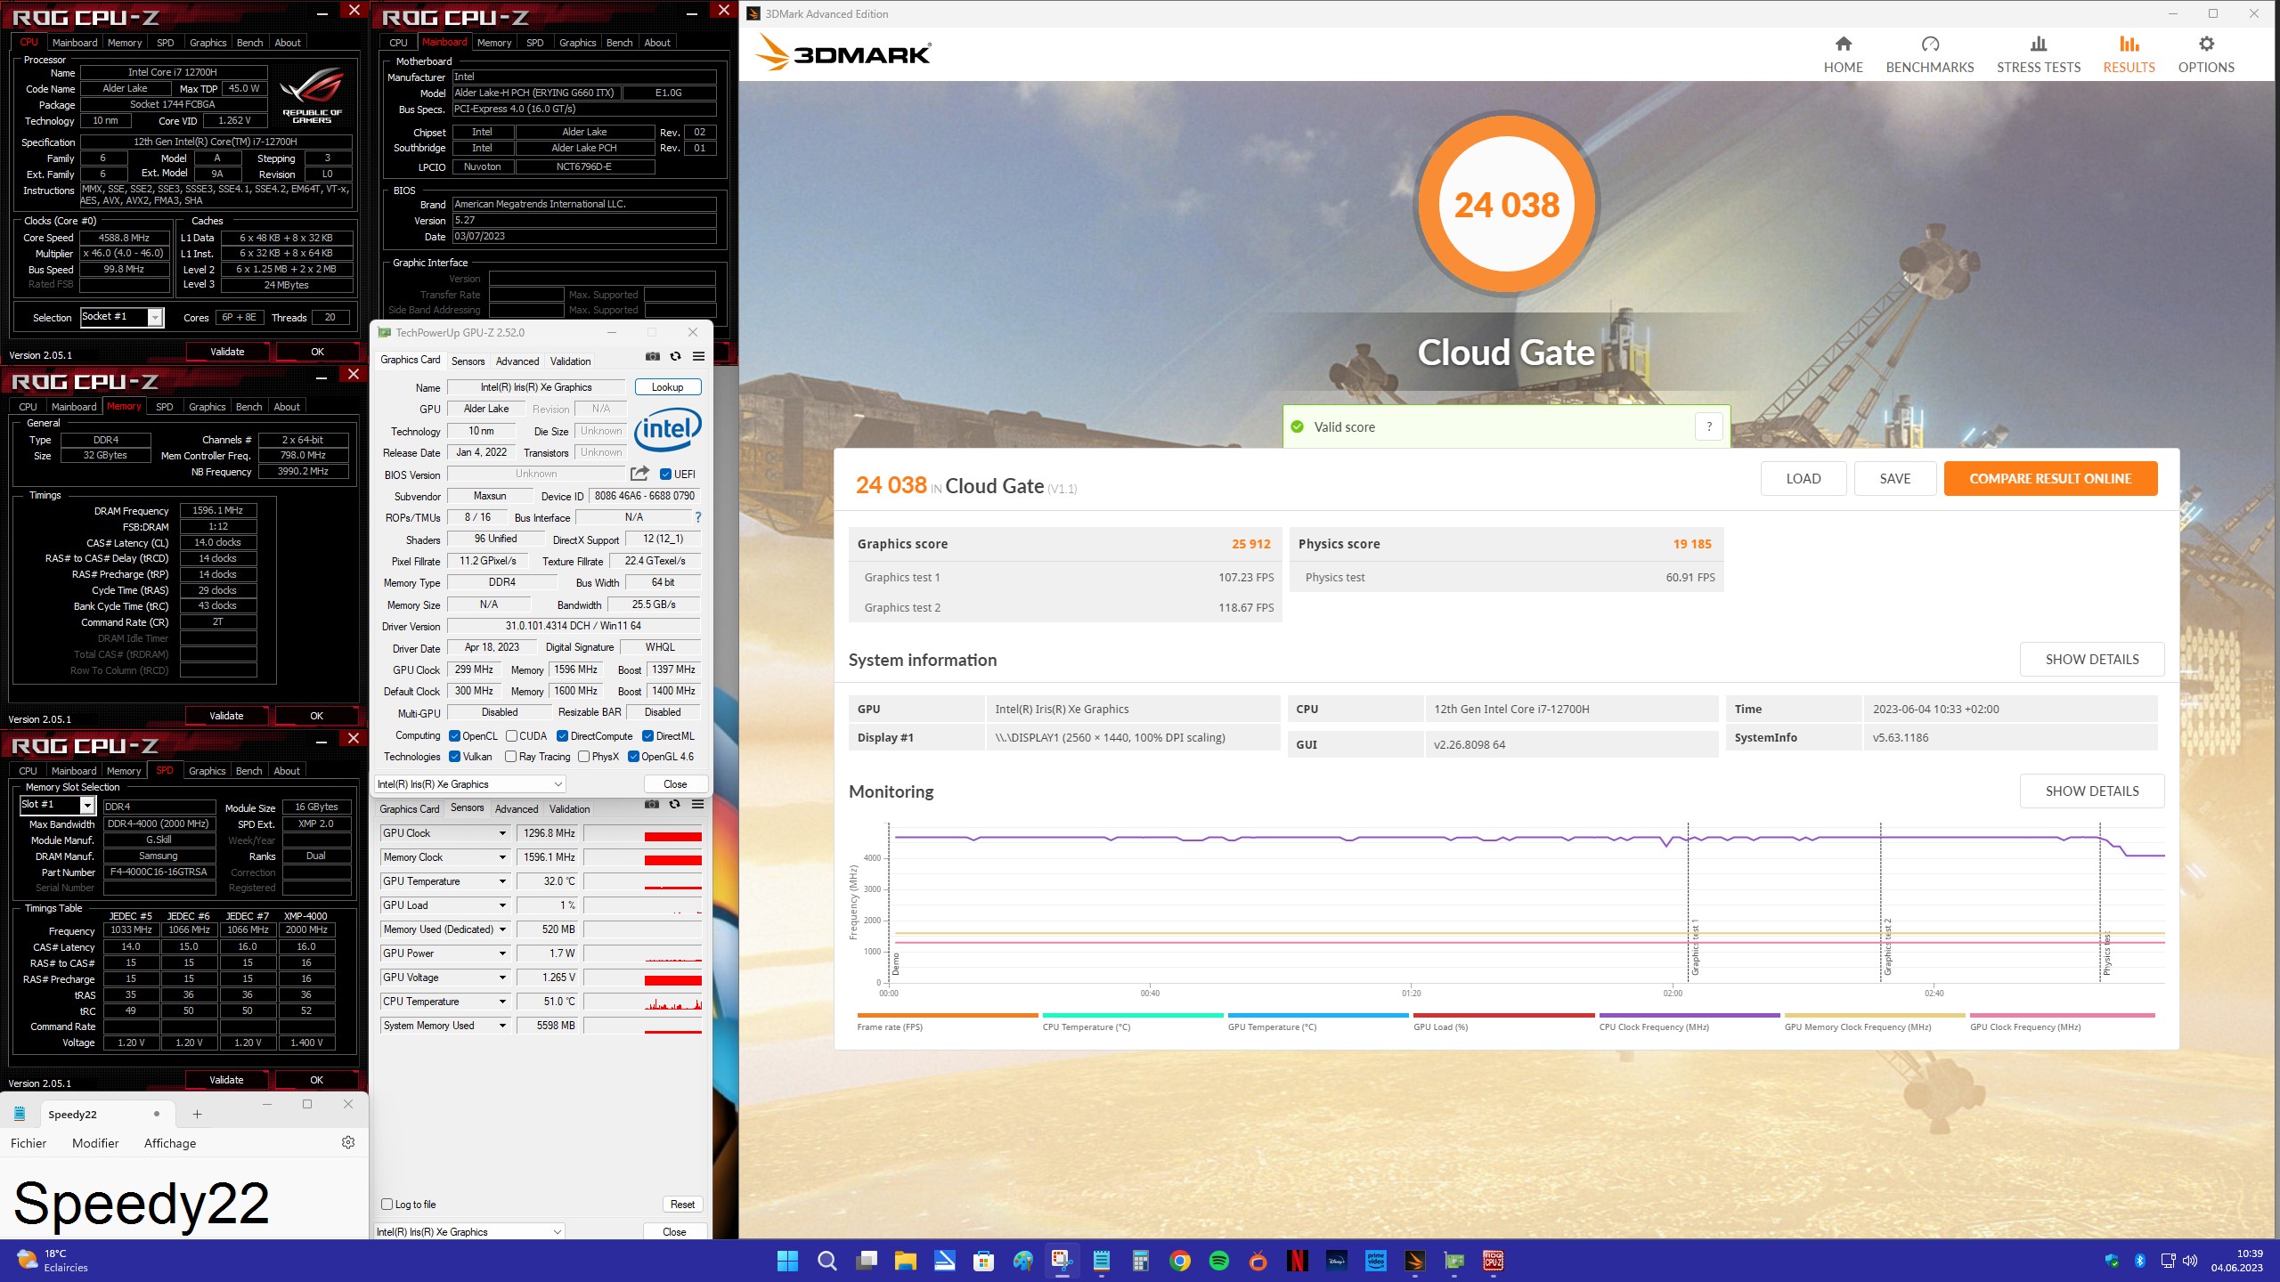Toggle the Vulkan checkbox

coord(455,757)
